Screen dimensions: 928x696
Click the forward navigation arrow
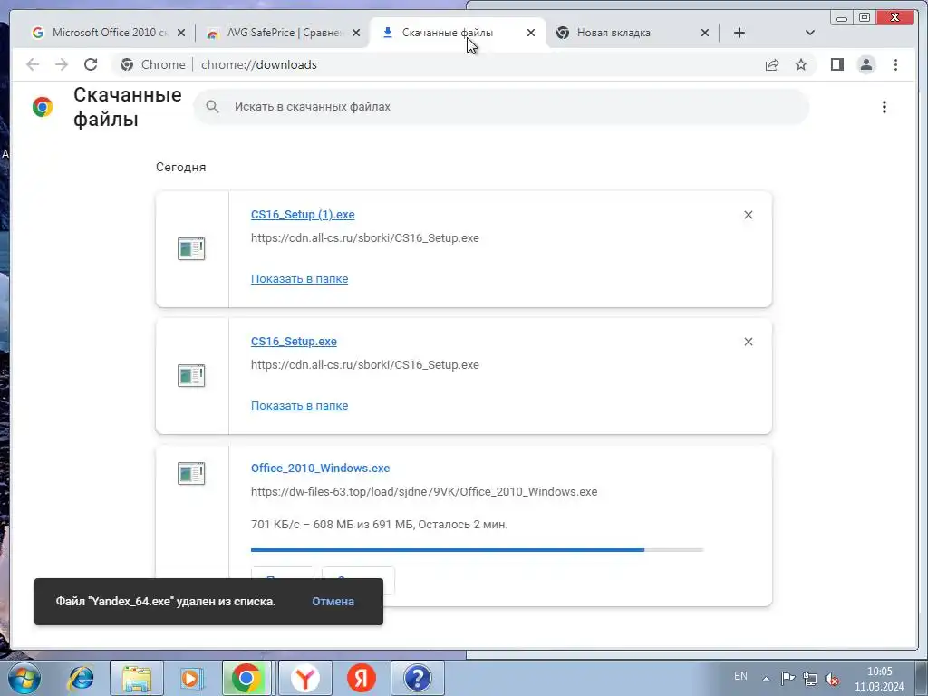coord(62,64)
